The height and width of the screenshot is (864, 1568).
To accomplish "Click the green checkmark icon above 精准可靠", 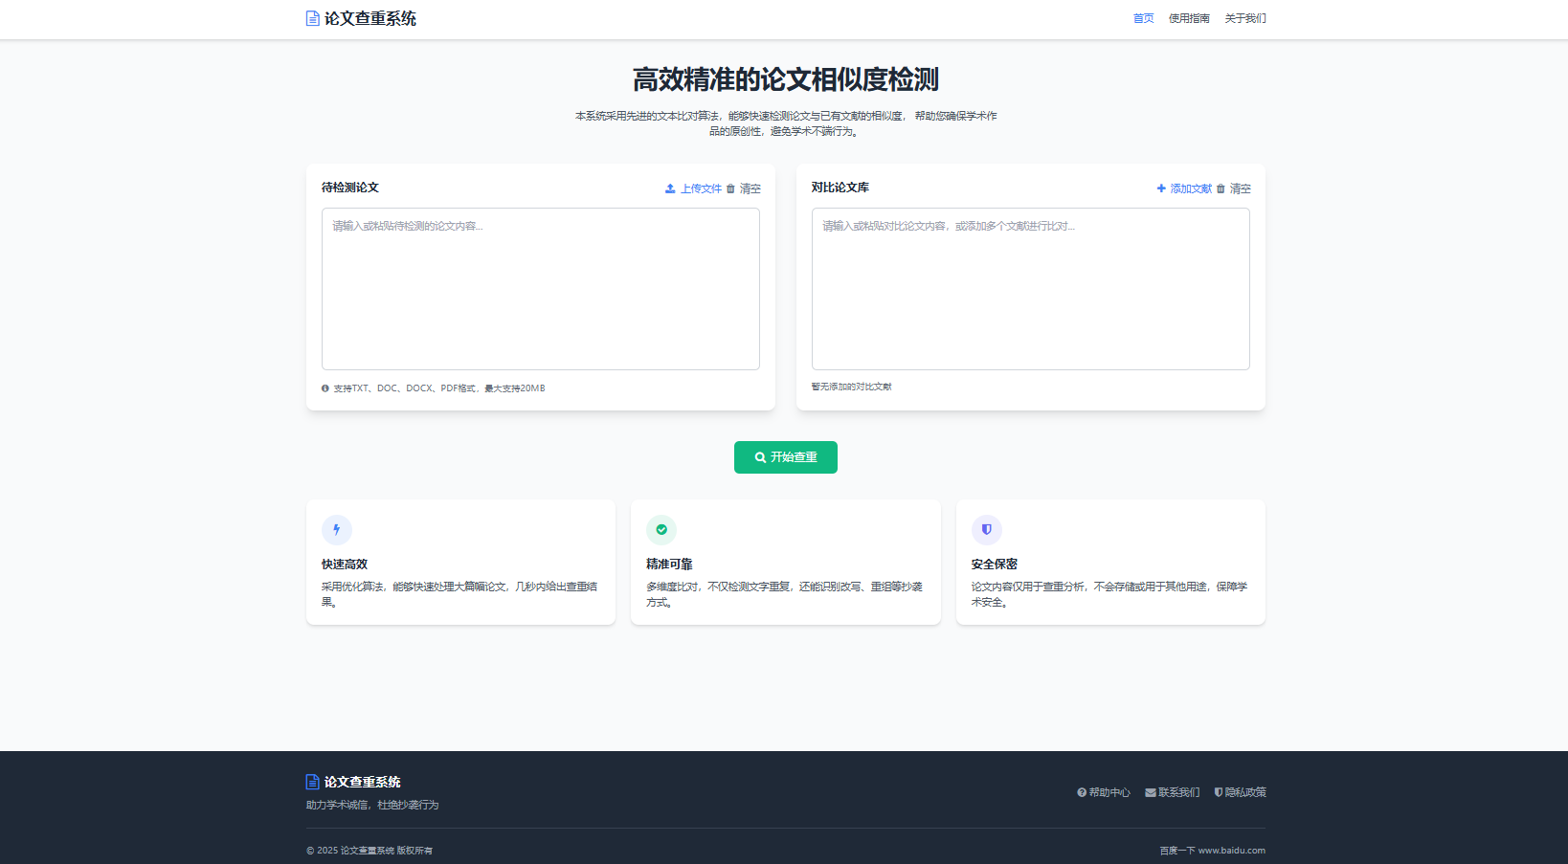I will coord(661,529).
